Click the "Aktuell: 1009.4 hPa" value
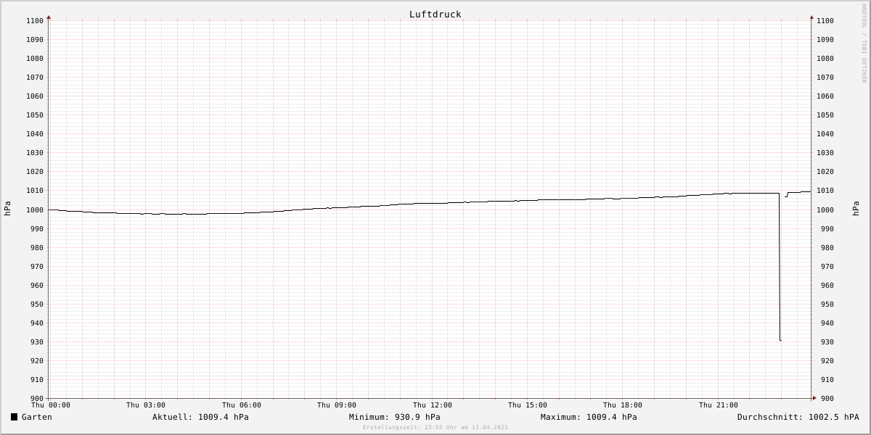This screenshot has height=435, width=871. coord(200,417)
